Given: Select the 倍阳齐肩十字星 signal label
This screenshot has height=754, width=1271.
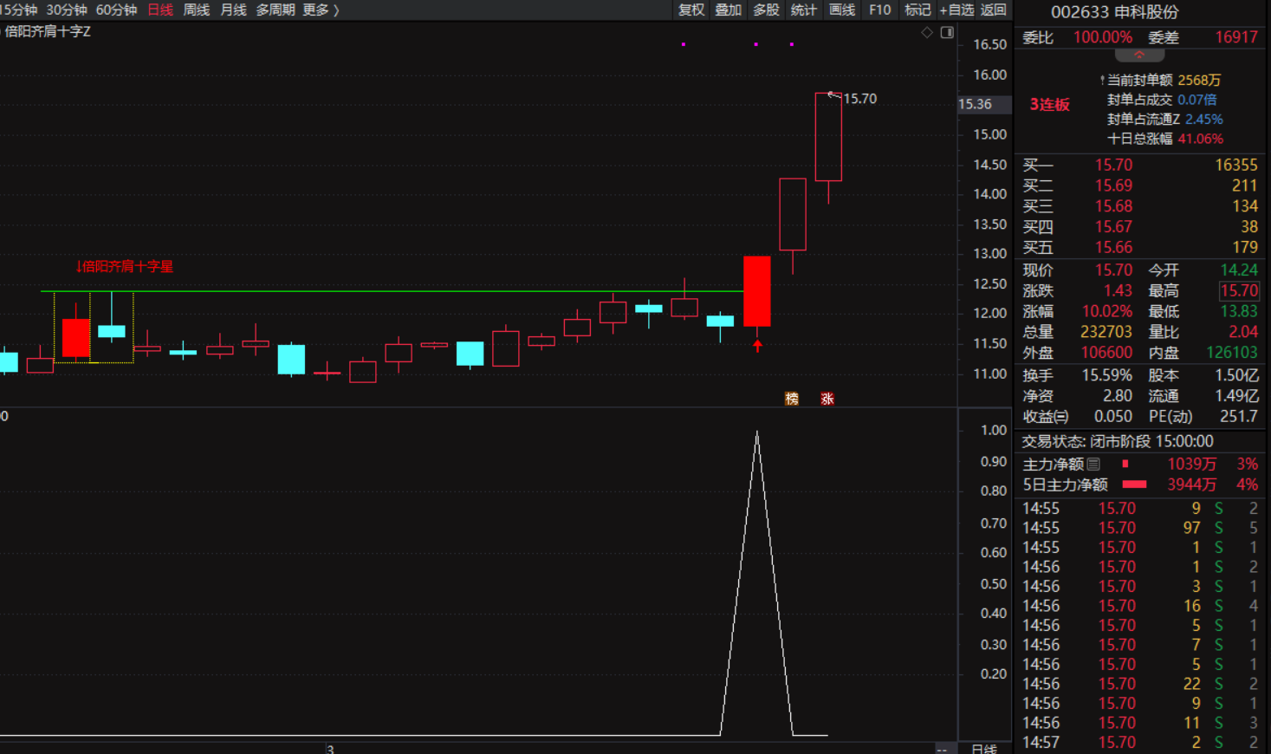Looking at the screenshot, I should [x=125, y=266].
